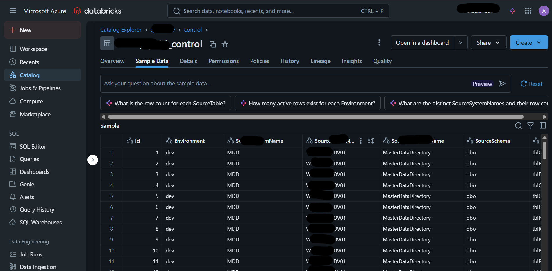Switch to the Permissions tab
This screenshot has height=271, width=552.
(224, 61)
